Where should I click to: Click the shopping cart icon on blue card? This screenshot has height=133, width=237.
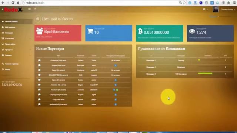[90, 31]
